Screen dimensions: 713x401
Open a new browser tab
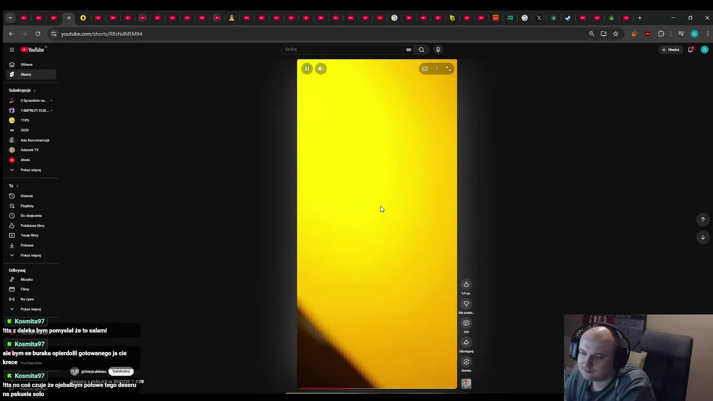(x=639, y=18)
